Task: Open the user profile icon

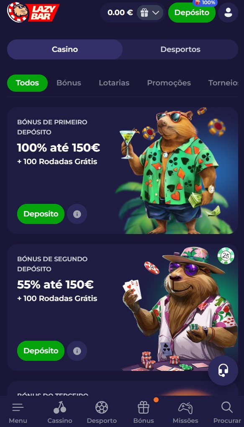Action: pyautogui.click(x=228, y=13)
